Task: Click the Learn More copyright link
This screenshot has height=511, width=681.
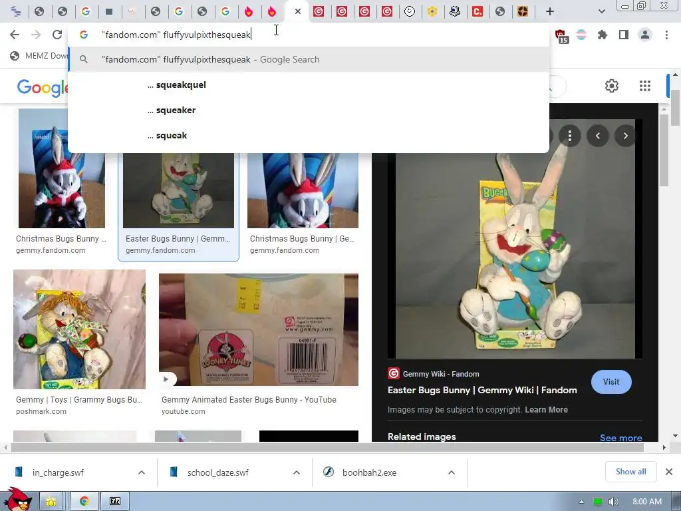Action: point(546,410)
